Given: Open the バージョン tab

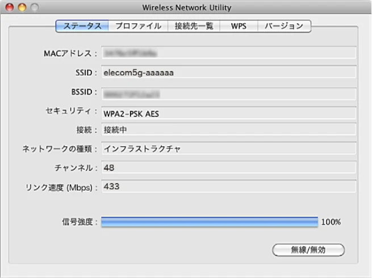Looking at the screenshot, I should tap(284, 26).
